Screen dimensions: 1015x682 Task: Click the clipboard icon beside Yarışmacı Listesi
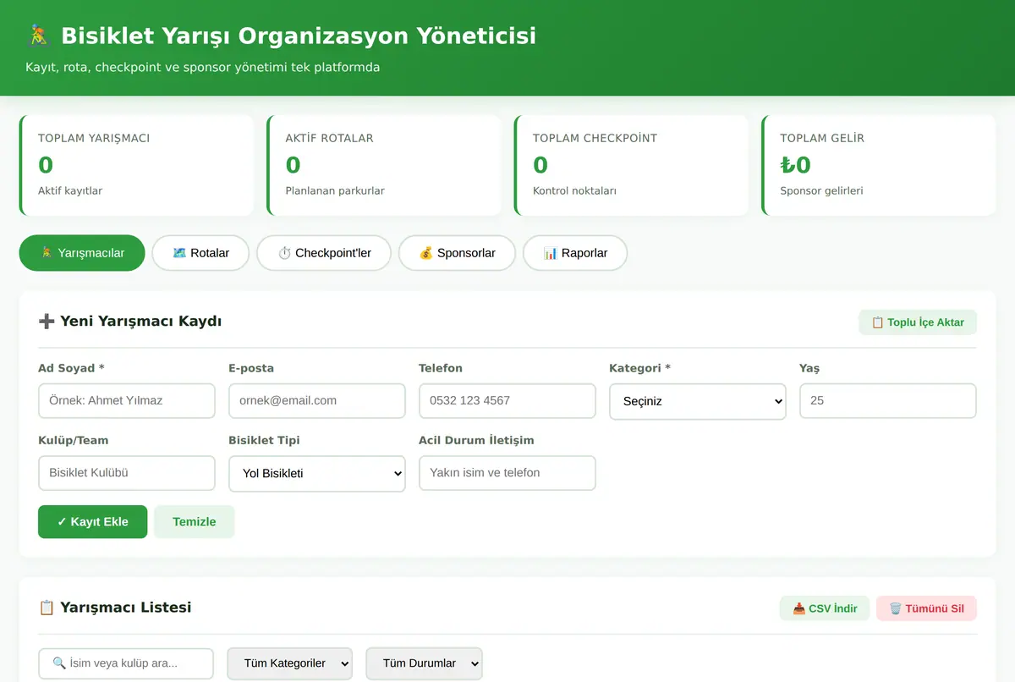pyautogui.click(x=47, y=608)
